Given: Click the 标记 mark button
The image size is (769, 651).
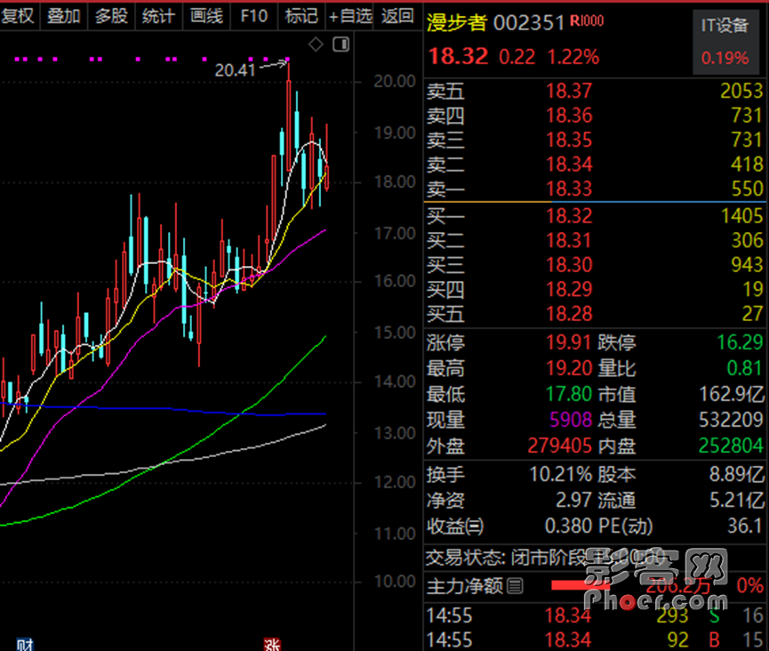Looking at the screenshot, I should click(x=301, y=16).
